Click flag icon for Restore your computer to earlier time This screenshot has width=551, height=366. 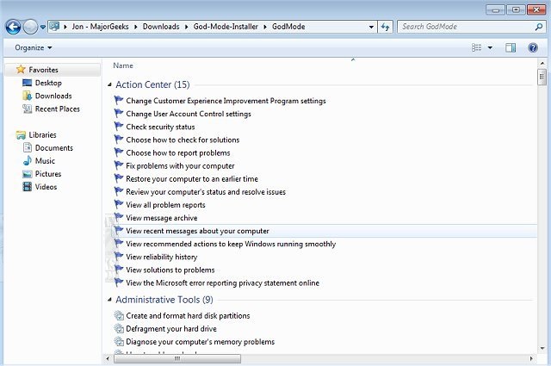coord(119,178)
